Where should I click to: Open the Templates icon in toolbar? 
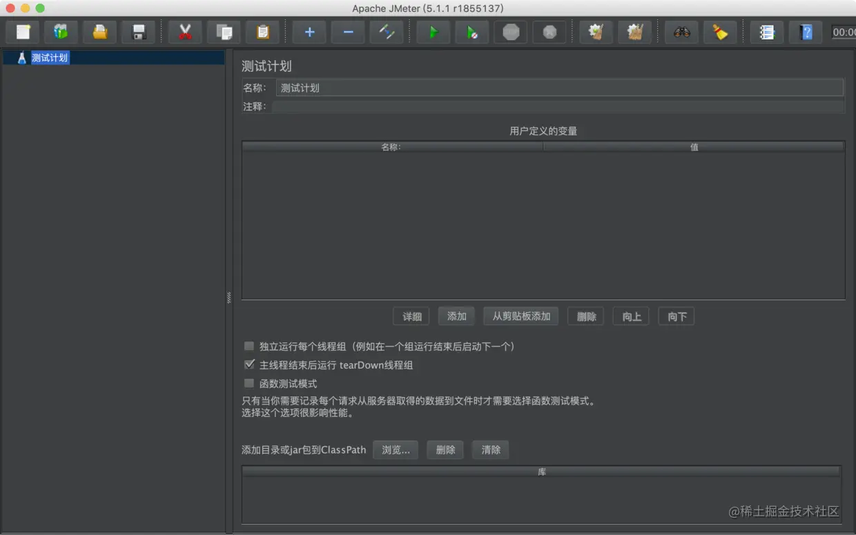coord(61,32)
